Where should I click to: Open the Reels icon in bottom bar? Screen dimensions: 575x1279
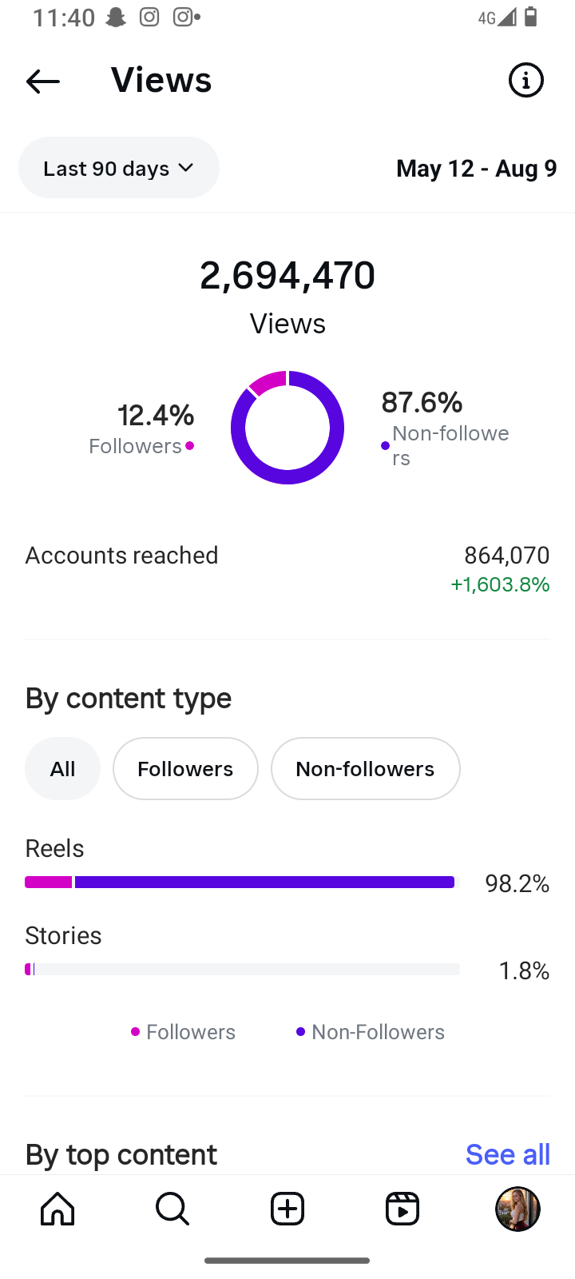[x=402, y=1209]
